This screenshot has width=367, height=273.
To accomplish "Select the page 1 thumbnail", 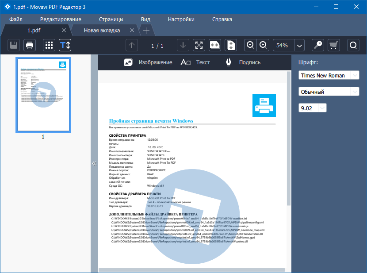I will pos(43,95).
